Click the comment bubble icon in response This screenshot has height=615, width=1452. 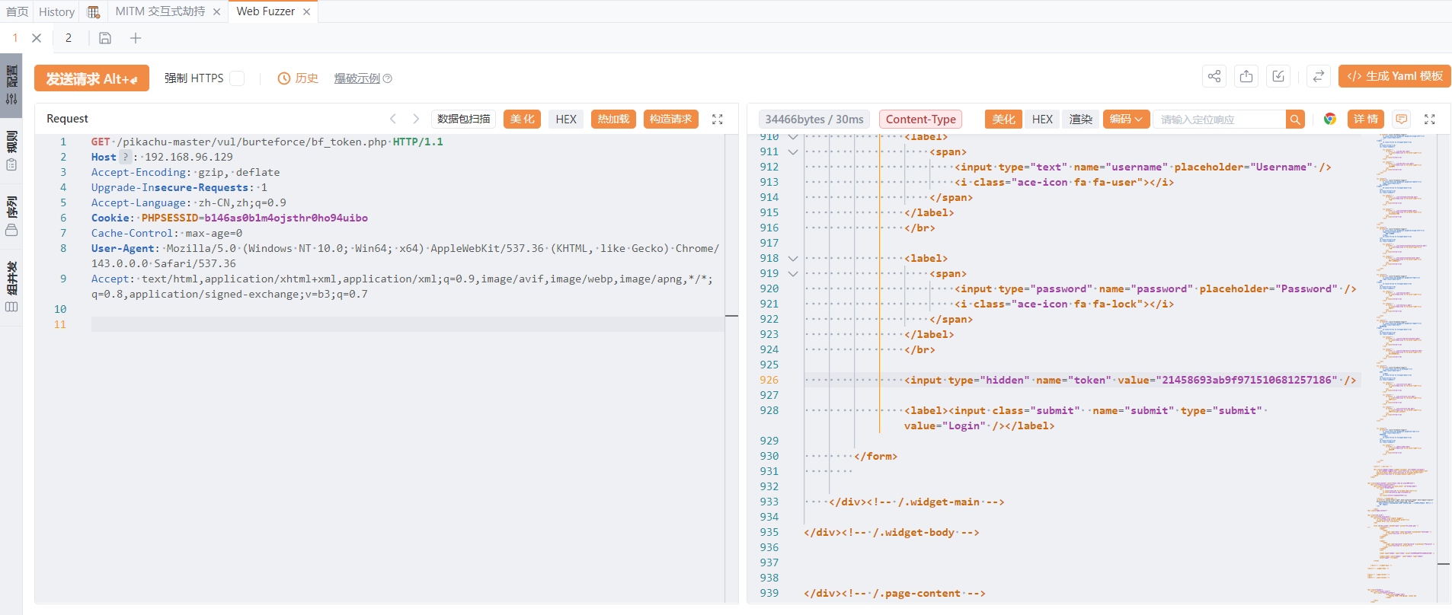[x=1402, y=119]
